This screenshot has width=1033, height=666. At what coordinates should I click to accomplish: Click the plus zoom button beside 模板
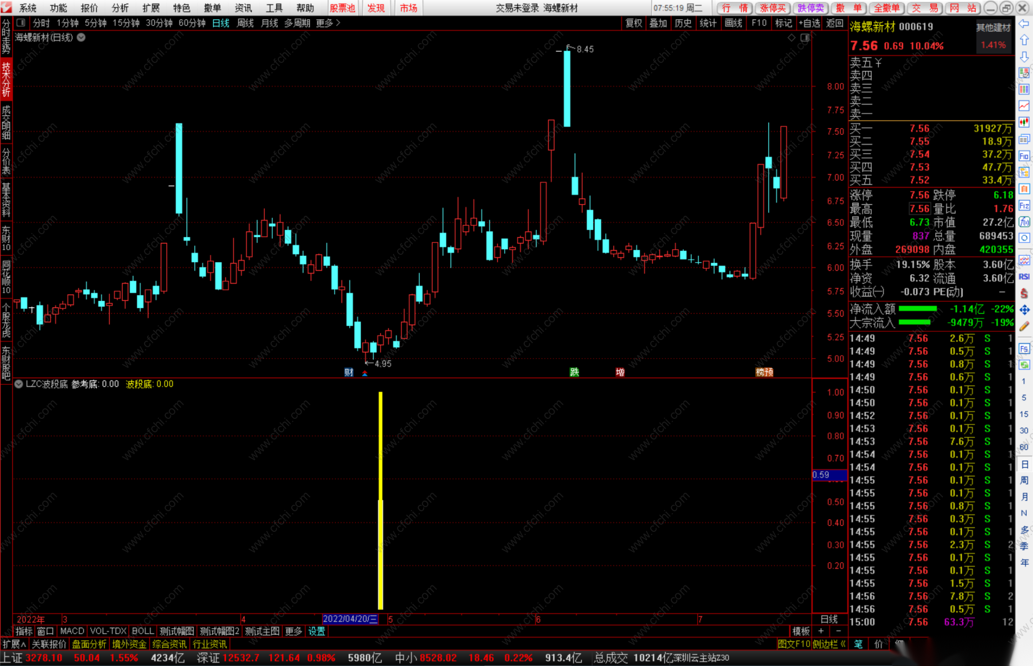click(821, 631)
